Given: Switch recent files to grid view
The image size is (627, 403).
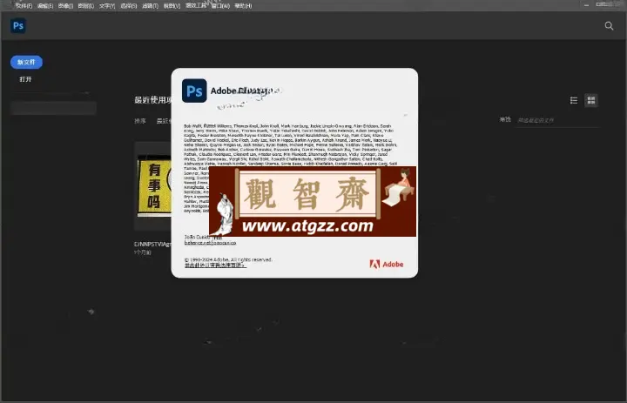Looking at the screenshot, I should (x=591, y=100).
